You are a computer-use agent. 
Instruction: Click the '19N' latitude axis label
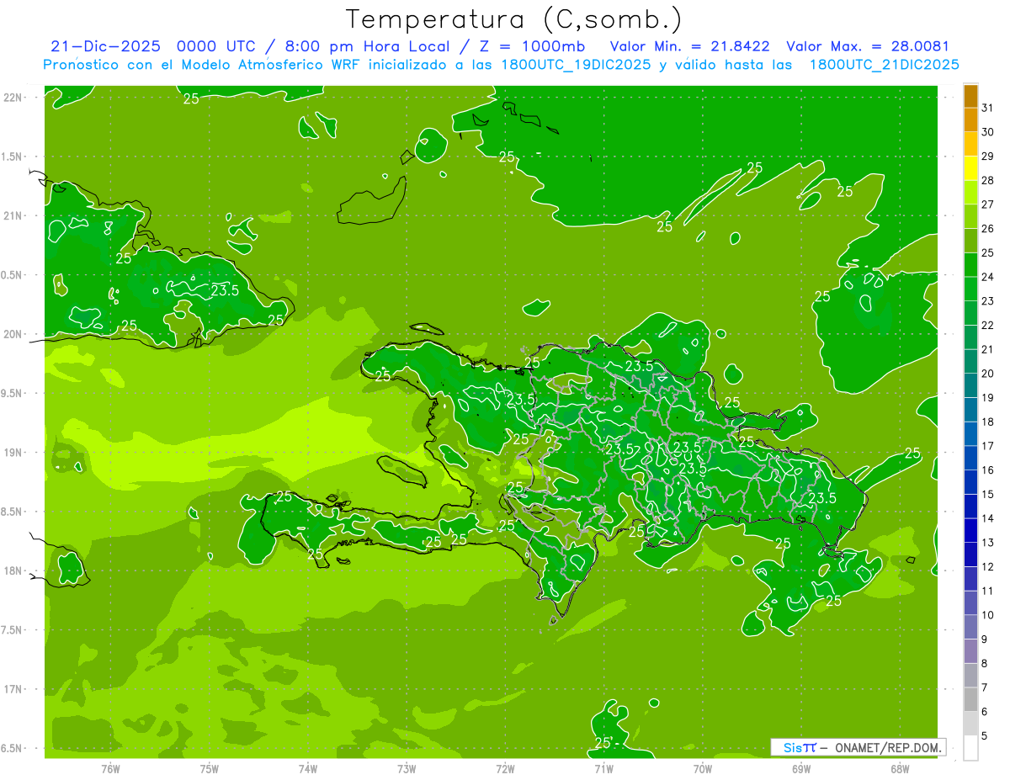[13, 452]
